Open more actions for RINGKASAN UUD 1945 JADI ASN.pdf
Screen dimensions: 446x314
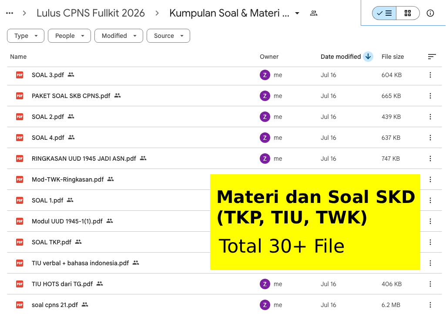430,159
